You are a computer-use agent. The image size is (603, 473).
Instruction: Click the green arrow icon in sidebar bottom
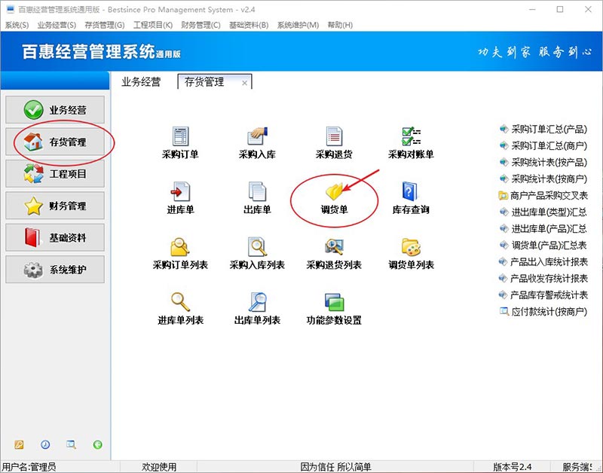[98, 444]
